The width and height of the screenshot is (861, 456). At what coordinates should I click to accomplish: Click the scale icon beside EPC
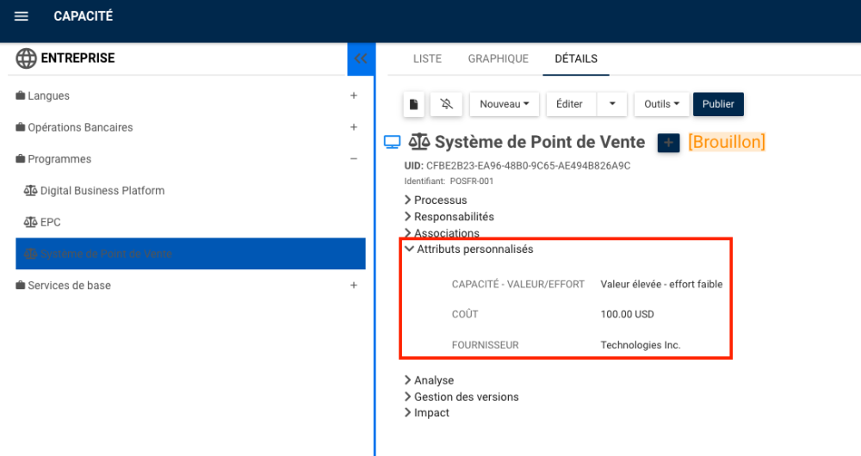tap(31, 222)
